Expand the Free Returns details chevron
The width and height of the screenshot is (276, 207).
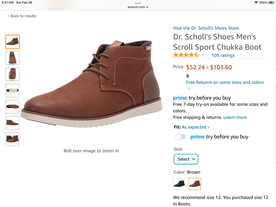[x=189, y=88]
